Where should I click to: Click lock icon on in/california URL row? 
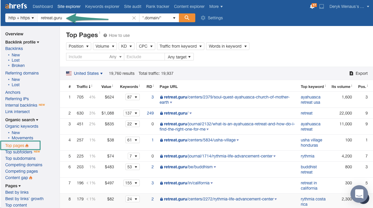(x=161, y=183)
